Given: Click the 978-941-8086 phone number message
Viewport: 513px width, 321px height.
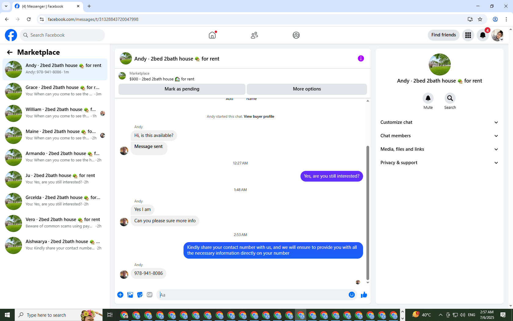Looking at the screenshot, I should [x=148, y=273].
